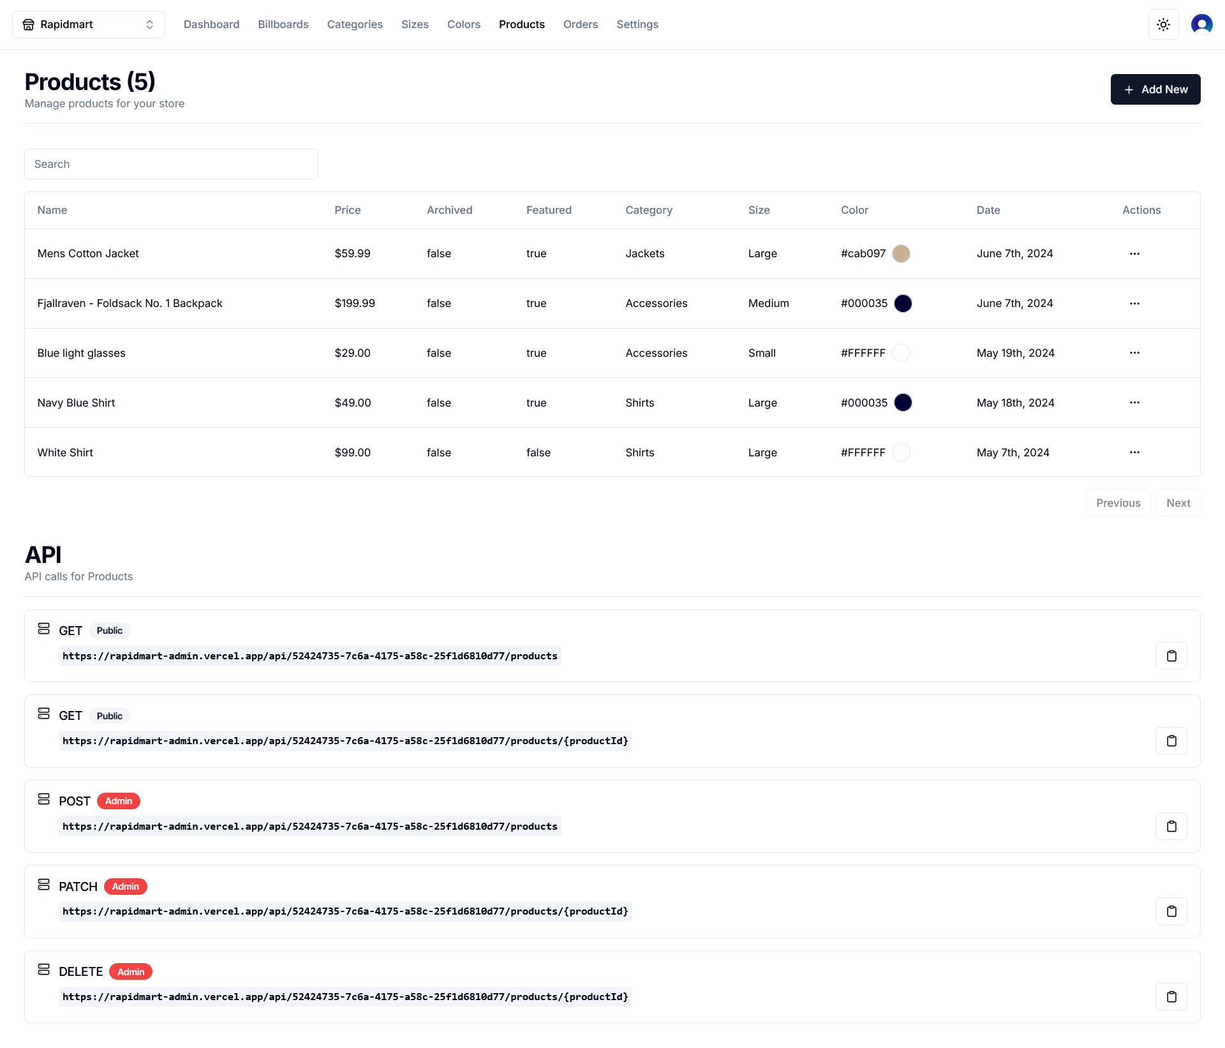The height and width of the screenshot is (1048, 1225).
Task: Click the Rapidmart store logo icon
Action: pyautogui.click(x=28, y=24)
